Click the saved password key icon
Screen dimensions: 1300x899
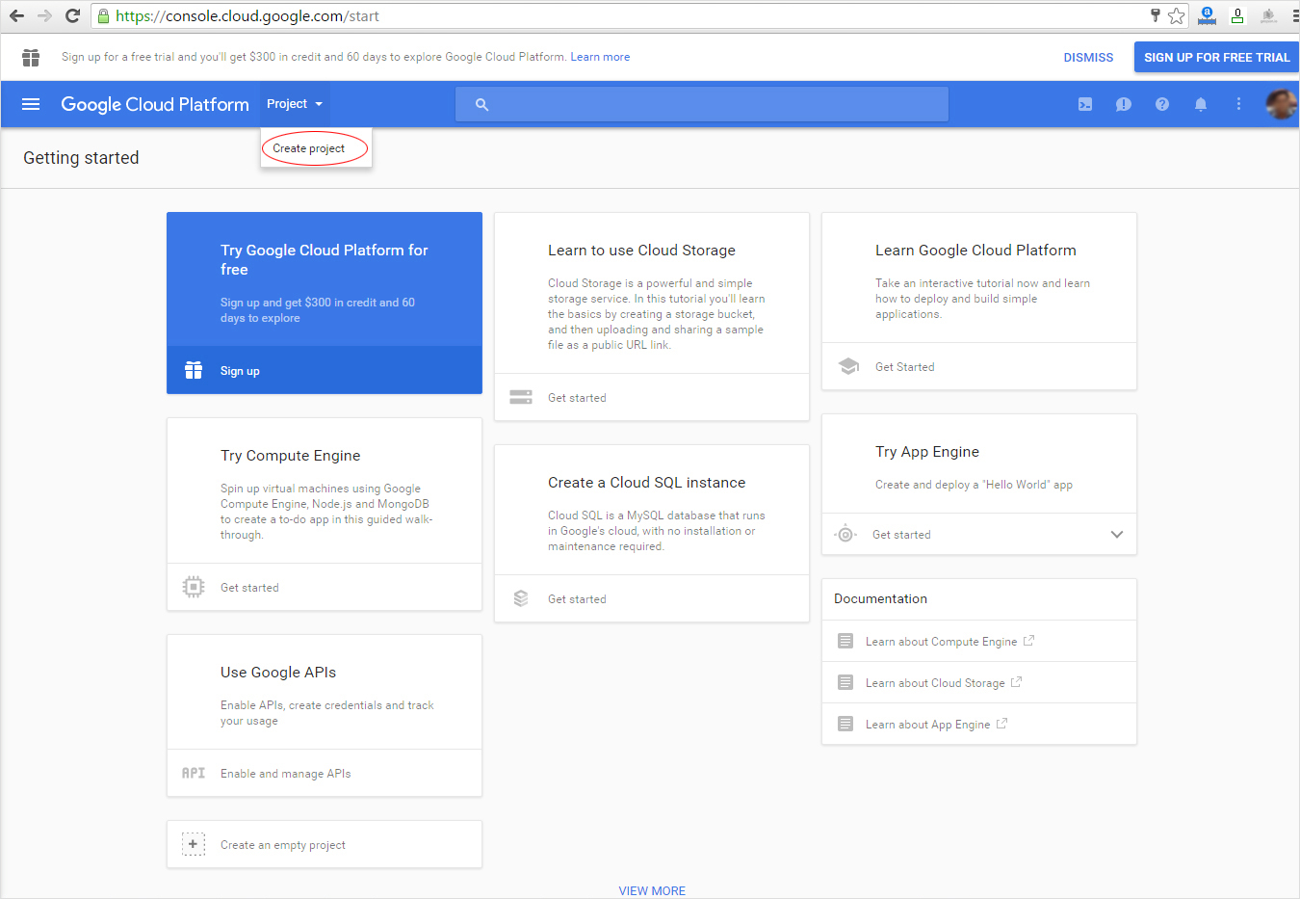point(1156,15)
